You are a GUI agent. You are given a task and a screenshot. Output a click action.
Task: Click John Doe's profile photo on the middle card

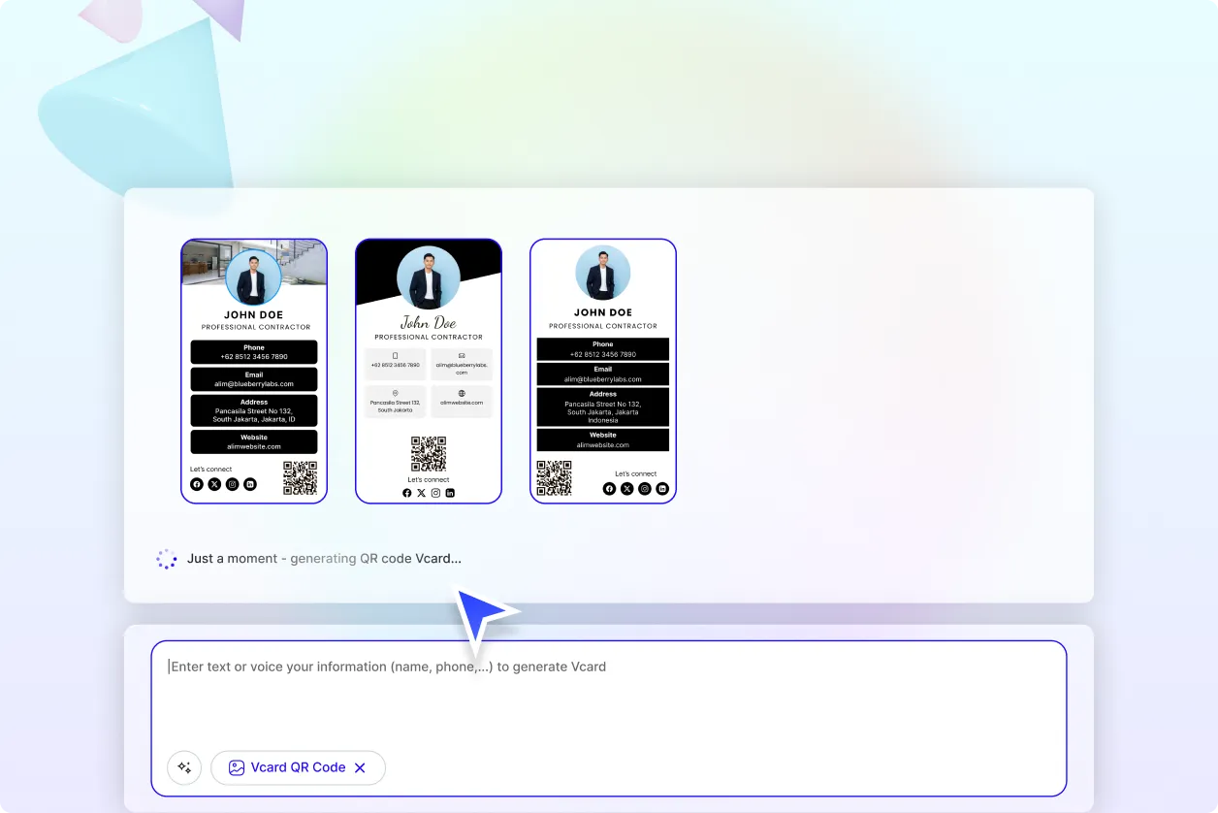[428, 277]
